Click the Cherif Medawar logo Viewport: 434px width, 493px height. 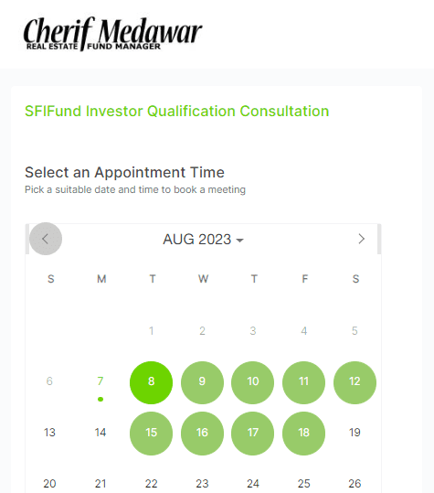tap(112, 34)
